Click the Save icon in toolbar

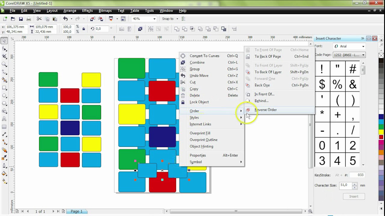(21, 19)
